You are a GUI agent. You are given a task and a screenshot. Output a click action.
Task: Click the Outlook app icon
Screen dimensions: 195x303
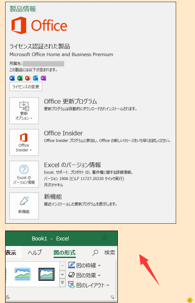pos(36,78)
